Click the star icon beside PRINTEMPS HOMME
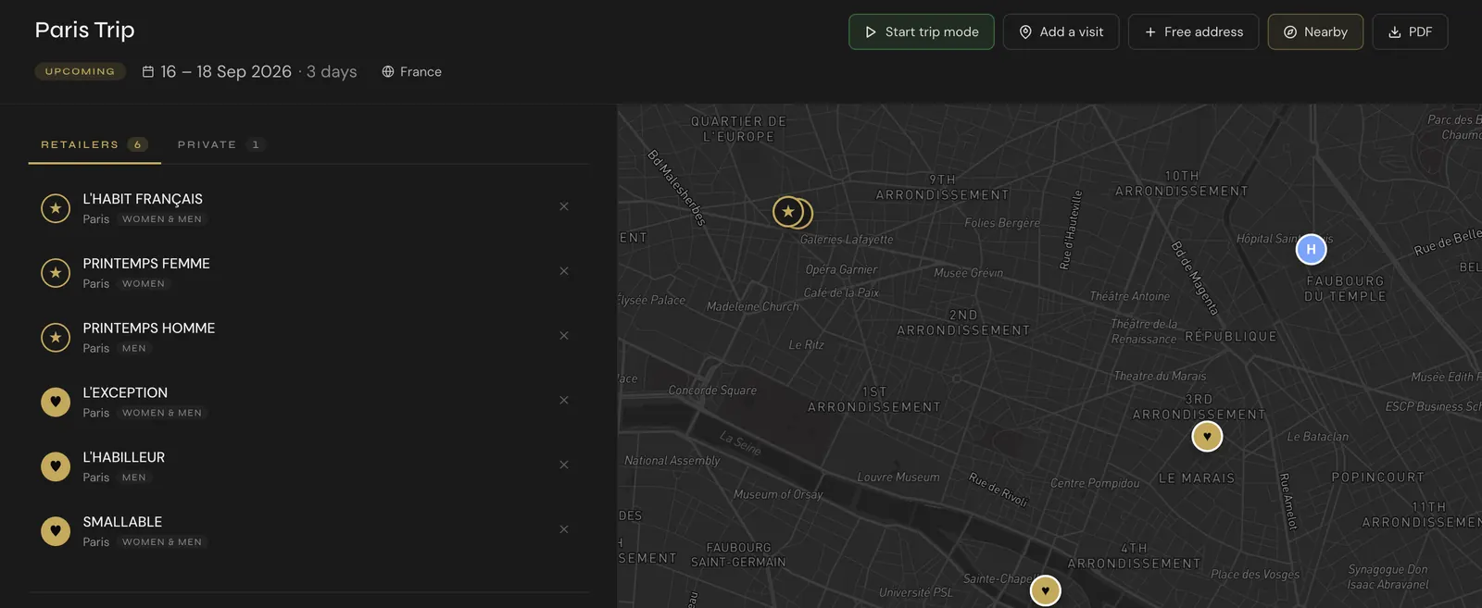1482x608 pixels. (56, 338)
